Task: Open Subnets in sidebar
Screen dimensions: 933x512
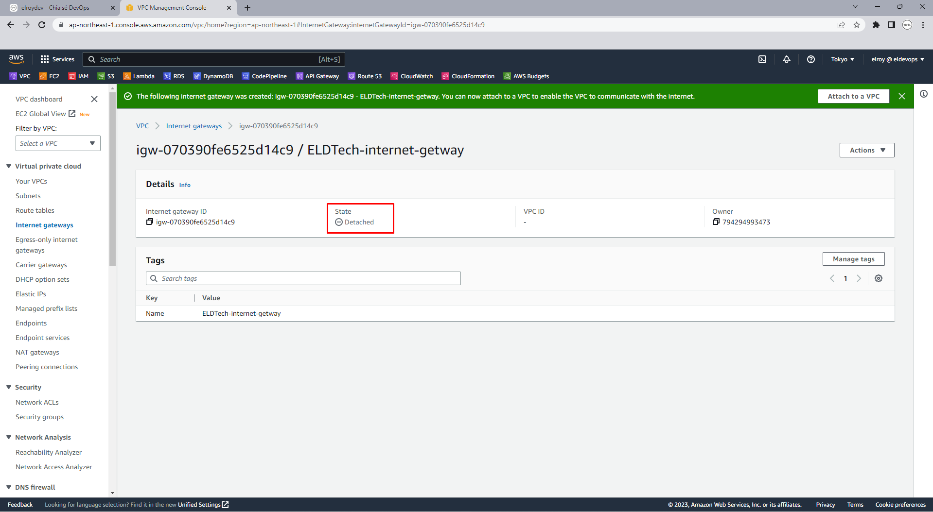Action: coord(28,196)
